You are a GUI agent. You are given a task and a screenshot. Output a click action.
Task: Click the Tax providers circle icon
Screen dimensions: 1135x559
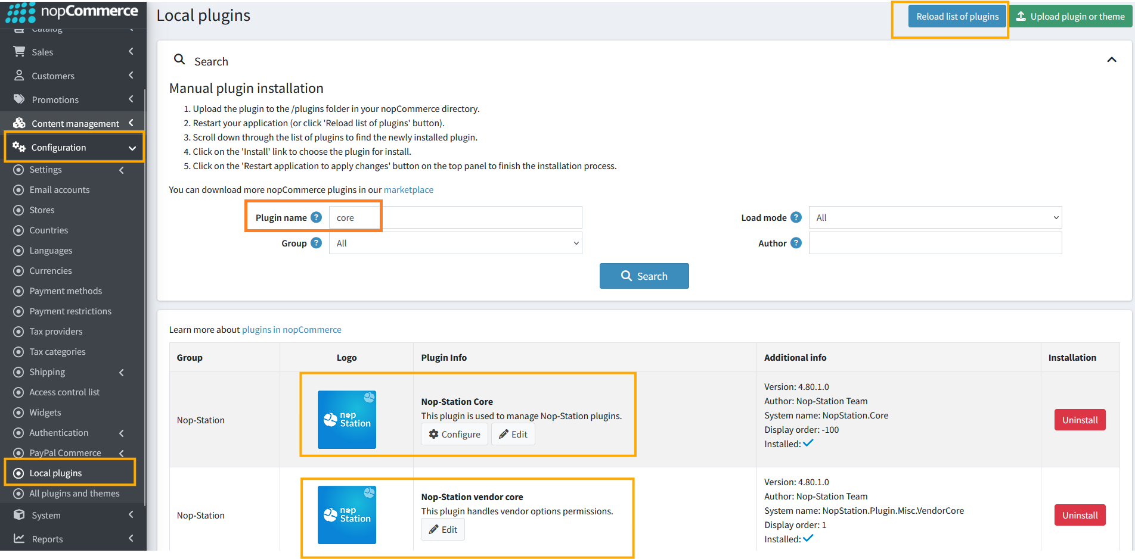coord(18,332)
